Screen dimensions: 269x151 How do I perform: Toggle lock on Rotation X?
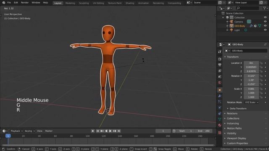coord(261,76)
